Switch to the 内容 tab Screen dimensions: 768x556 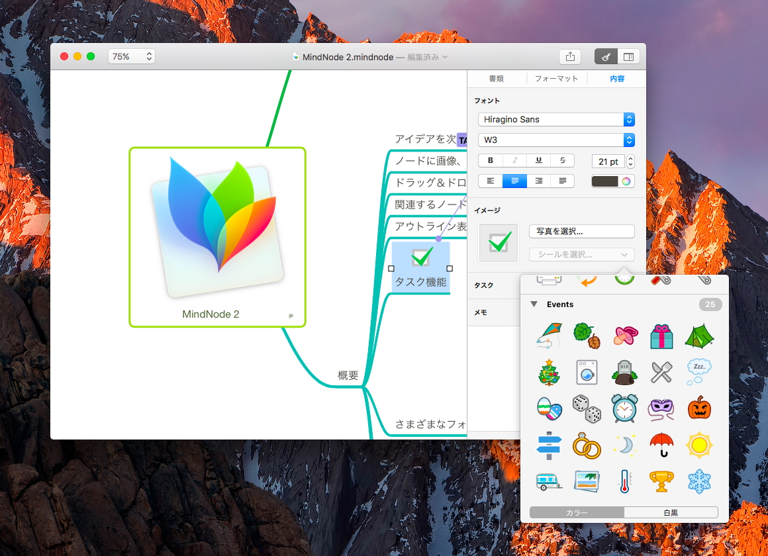pos(617,78)
